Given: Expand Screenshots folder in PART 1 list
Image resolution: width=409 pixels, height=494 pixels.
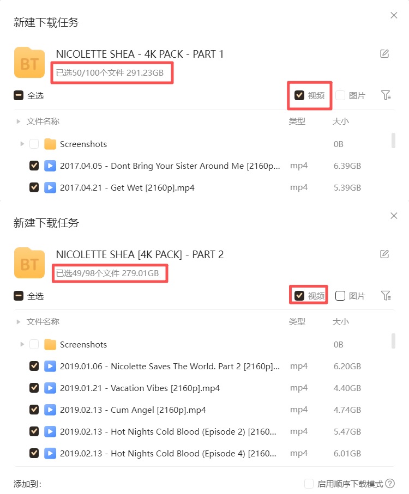Looking at the screenshot, I should click(22, 144).
